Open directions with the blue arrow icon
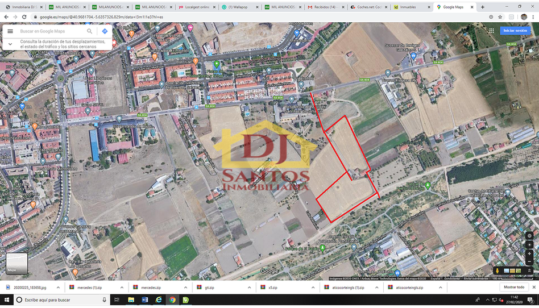Viewport: 539px width, 308px height. 105,31
